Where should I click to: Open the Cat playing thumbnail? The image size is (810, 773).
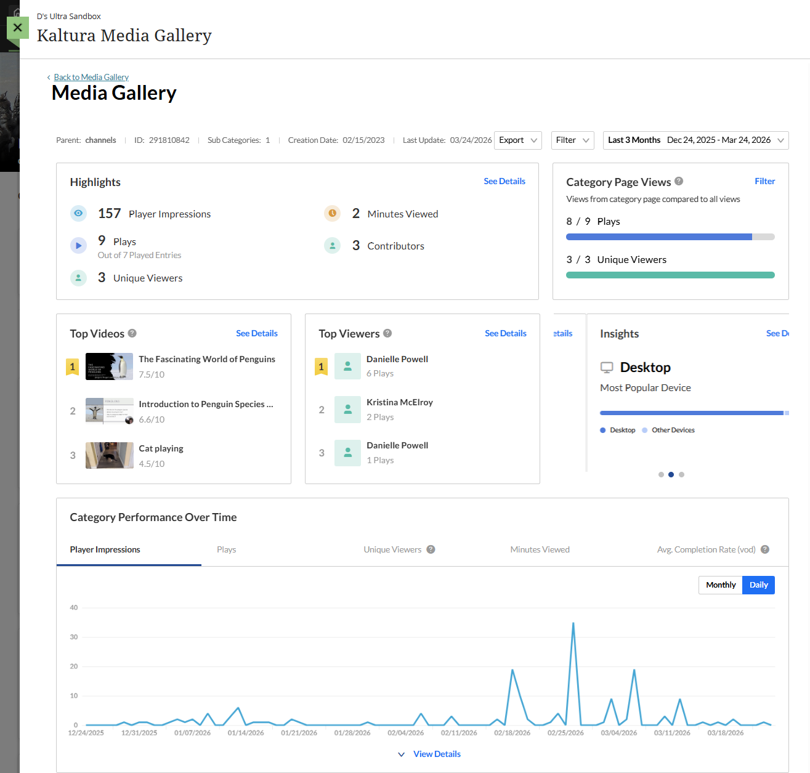tap(109, 456)
